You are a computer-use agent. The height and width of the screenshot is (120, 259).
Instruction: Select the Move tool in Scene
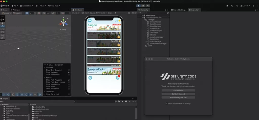(3, 26)
